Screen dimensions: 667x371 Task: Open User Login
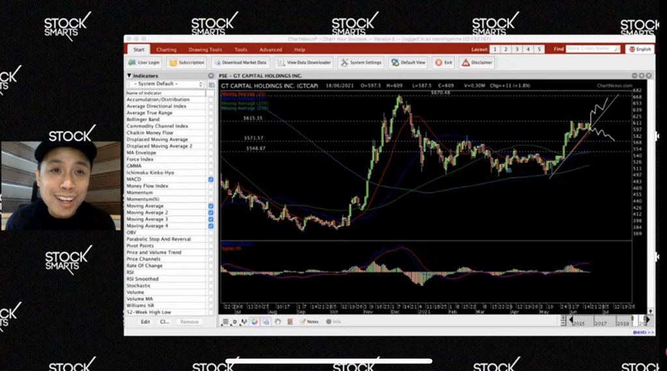pos(144,62)
